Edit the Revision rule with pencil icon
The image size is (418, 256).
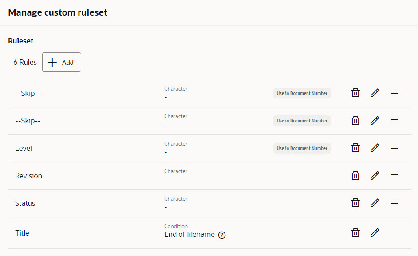375,175
